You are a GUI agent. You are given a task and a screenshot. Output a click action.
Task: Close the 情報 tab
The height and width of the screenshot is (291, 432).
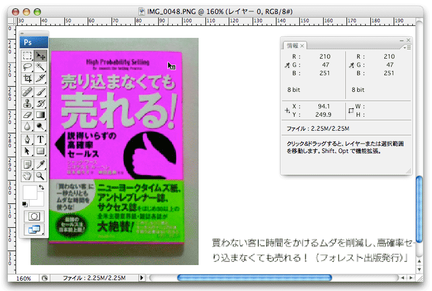tap(302, 46)
